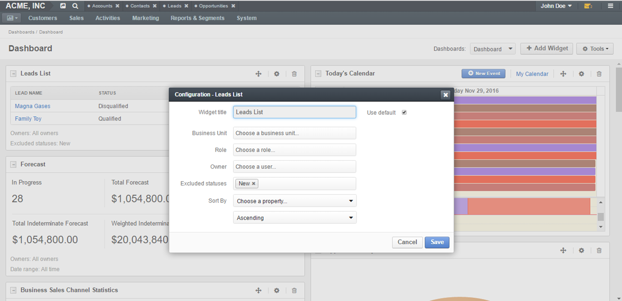Sort by the STATUS column header

107,93
